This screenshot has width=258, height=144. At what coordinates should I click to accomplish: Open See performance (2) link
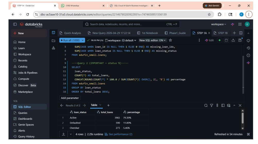tap(119, 134)
